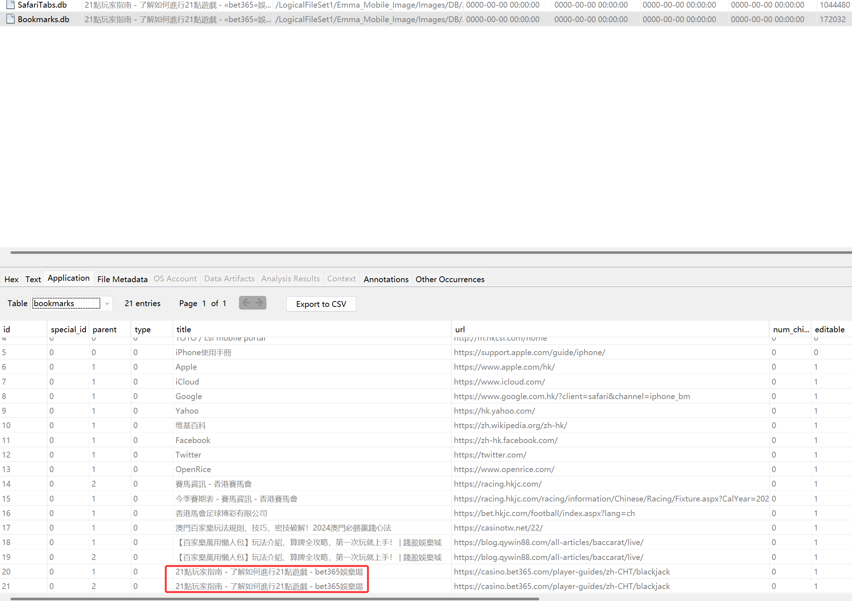Image resolution: width=852 pixels, height=601 pixels.
Task: Open the Application tab
Action: [x=69, y=278]
